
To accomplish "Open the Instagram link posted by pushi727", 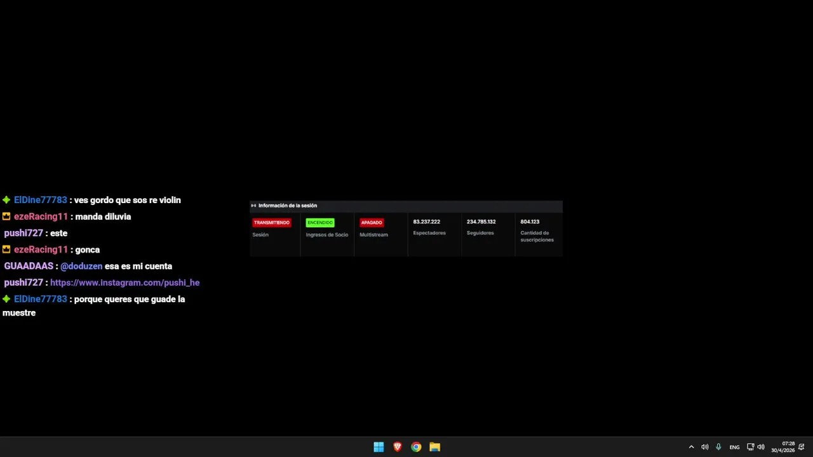I will point(125,282).
